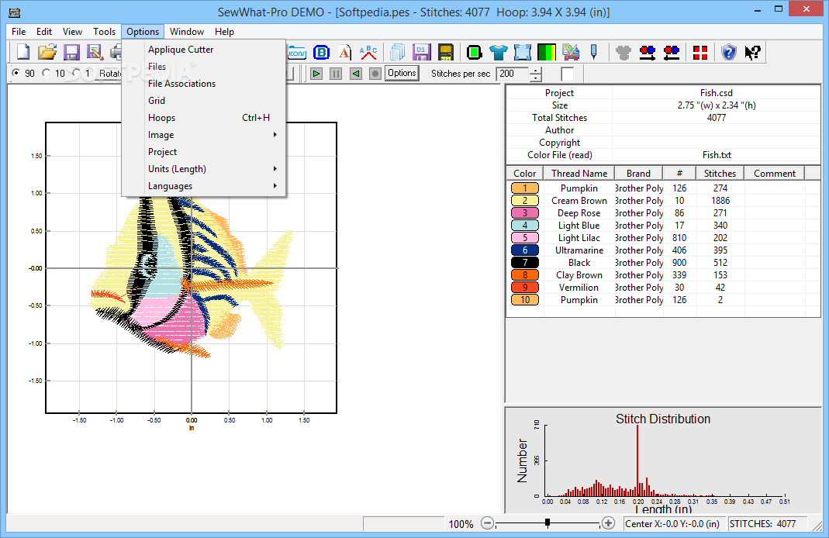Select the blue needle pen tool
Screen dimensions: 829x538
click(x=594, y=52)
